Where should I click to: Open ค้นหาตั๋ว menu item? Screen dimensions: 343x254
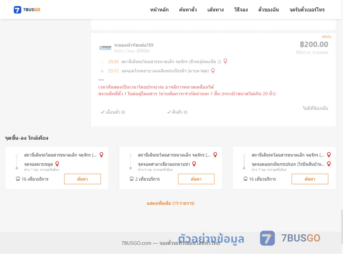[188, 10]
